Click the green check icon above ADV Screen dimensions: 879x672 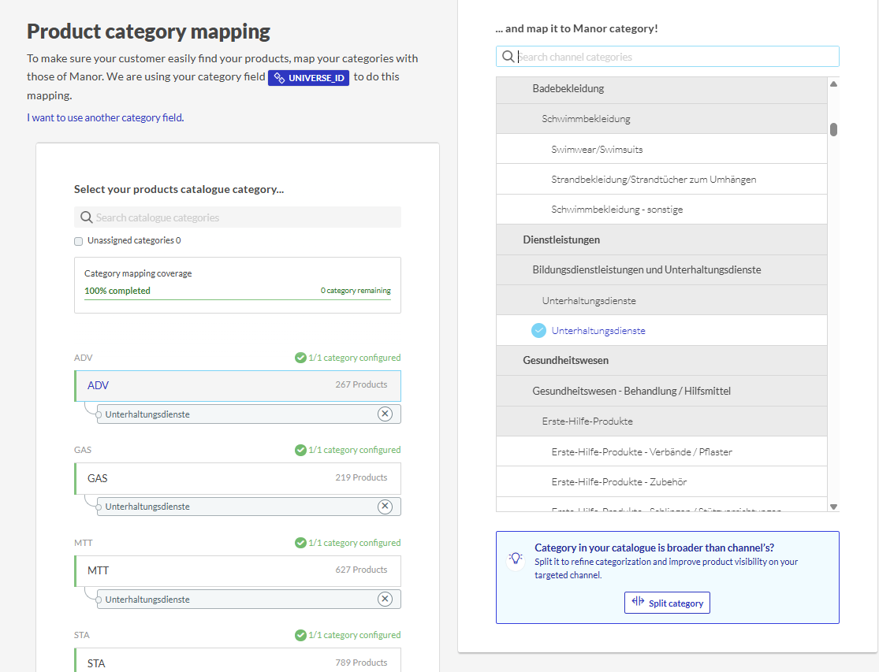click(x=300, y=358)
